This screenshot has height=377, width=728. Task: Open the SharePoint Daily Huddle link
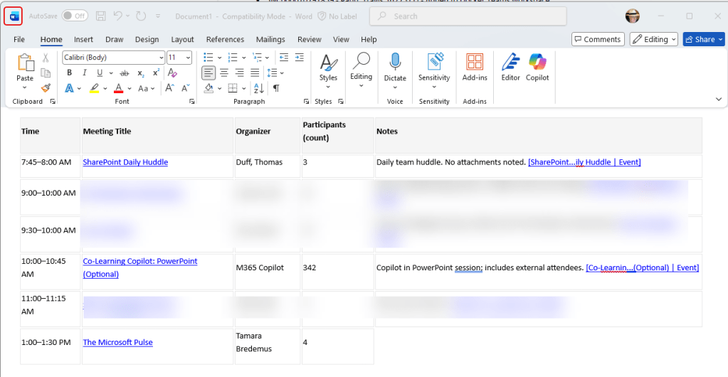click(125, 162)
